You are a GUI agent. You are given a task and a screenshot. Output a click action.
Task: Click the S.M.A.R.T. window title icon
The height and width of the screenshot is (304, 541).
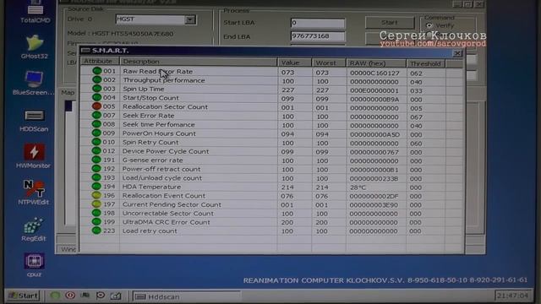pyautogui.click(x=85, y=51)
